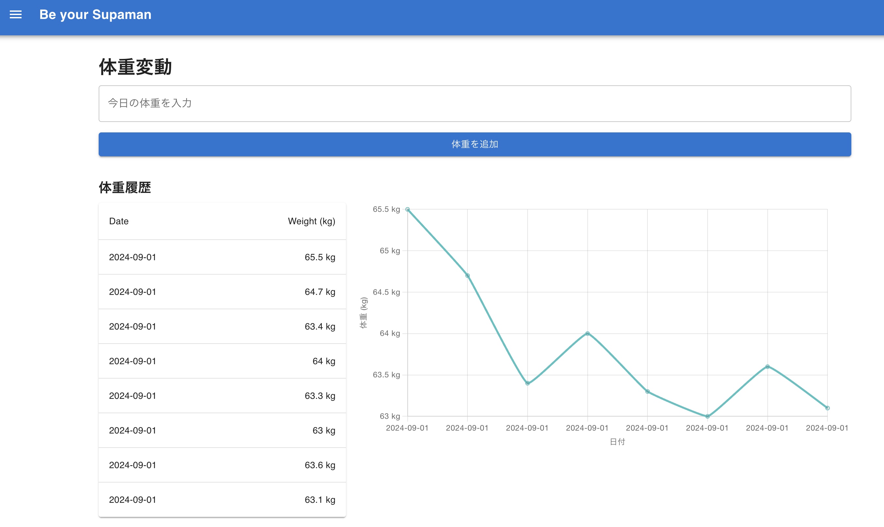Image resolution: width=884 pixels, height=527 pixels.
Task: Click the 63.6 kg data point on chart
Action: (767, 366)
